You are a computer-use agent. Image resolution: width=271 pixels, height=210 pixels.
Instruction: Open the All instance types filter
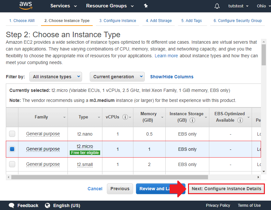pos(56,77)
